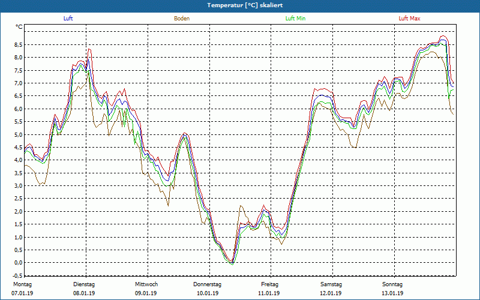Click the 3,5 y-axis value
This screenshot has width=480, height=300.
(18, 173)
